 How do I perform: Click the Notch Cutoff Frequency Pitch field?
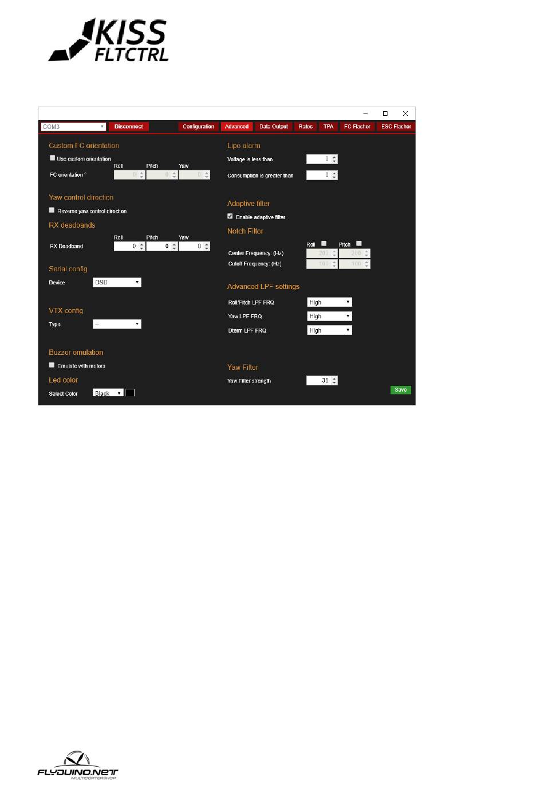click(354, 264)
